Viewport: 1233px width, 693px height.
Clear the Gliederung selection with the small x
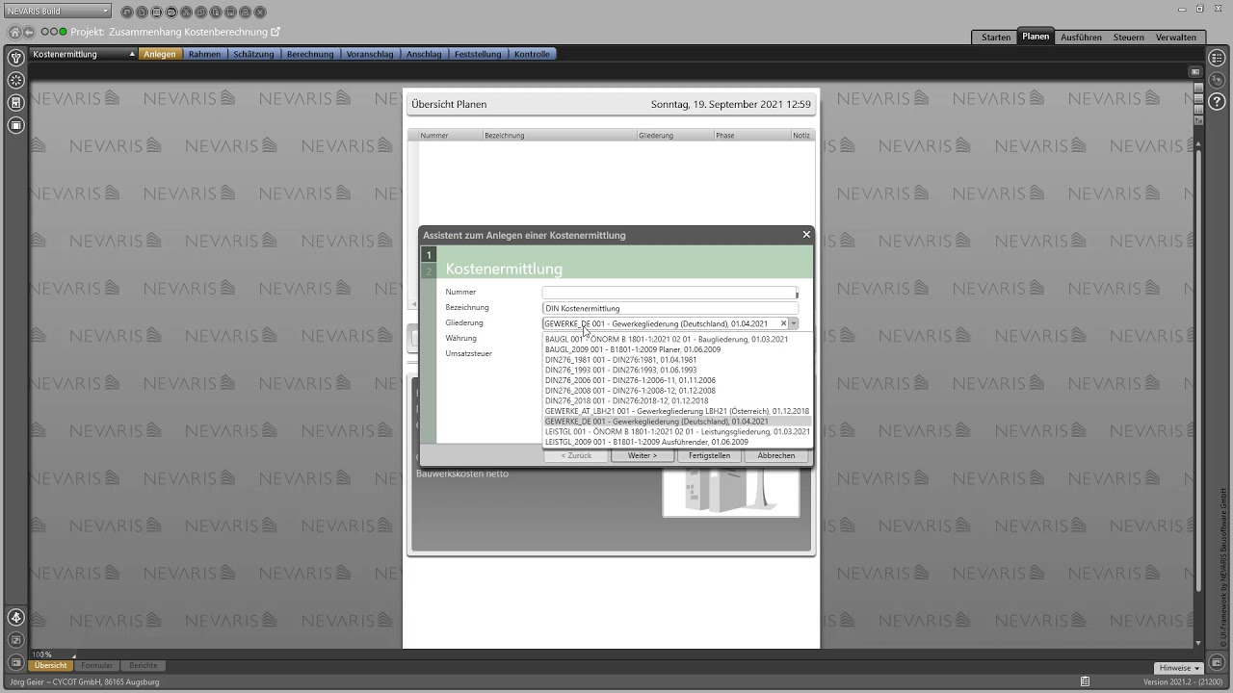point(783,323)
